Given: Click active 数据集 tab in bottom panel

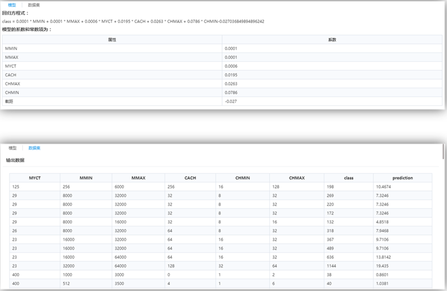Looking at the screenshot, I should (34, 148).
